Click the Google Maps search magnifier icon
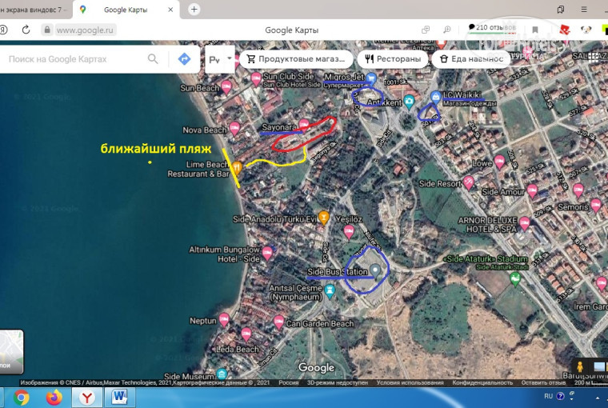 [153, 59]
